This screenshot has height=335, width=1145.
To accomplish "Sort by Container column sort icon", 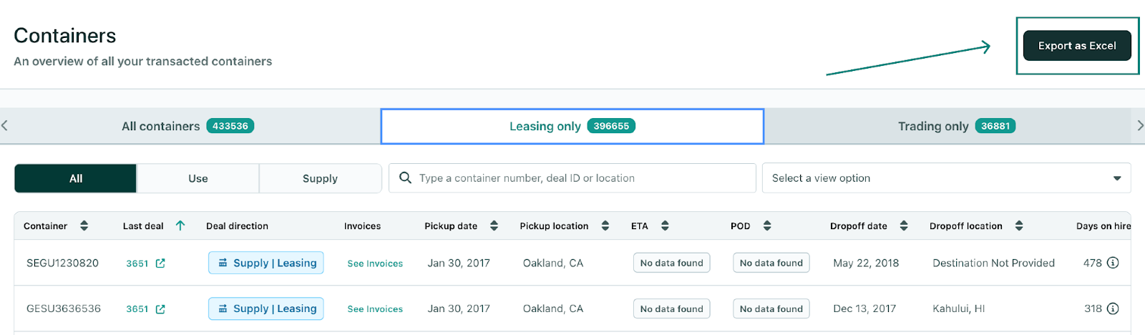I will click(84, 226).
